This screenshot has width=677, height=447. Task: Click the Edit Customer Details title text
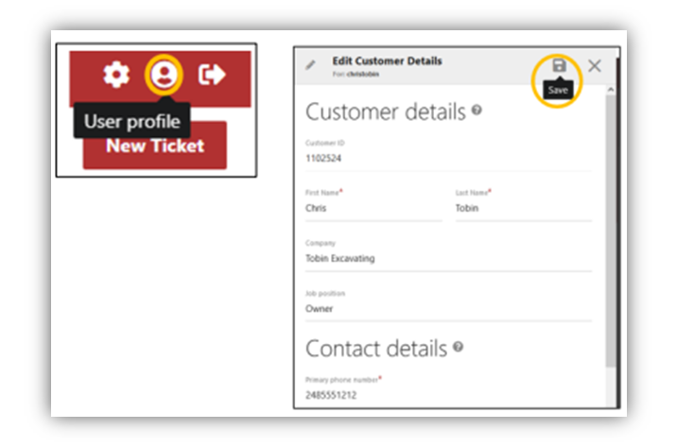point(387,60)
